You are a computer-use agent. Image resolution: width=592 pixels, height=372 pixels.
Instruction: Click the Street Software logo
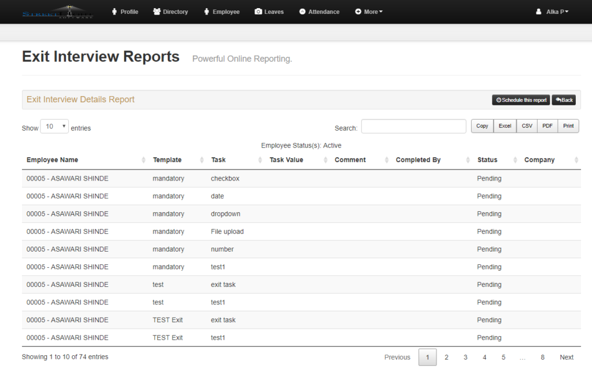click(57, 11)
